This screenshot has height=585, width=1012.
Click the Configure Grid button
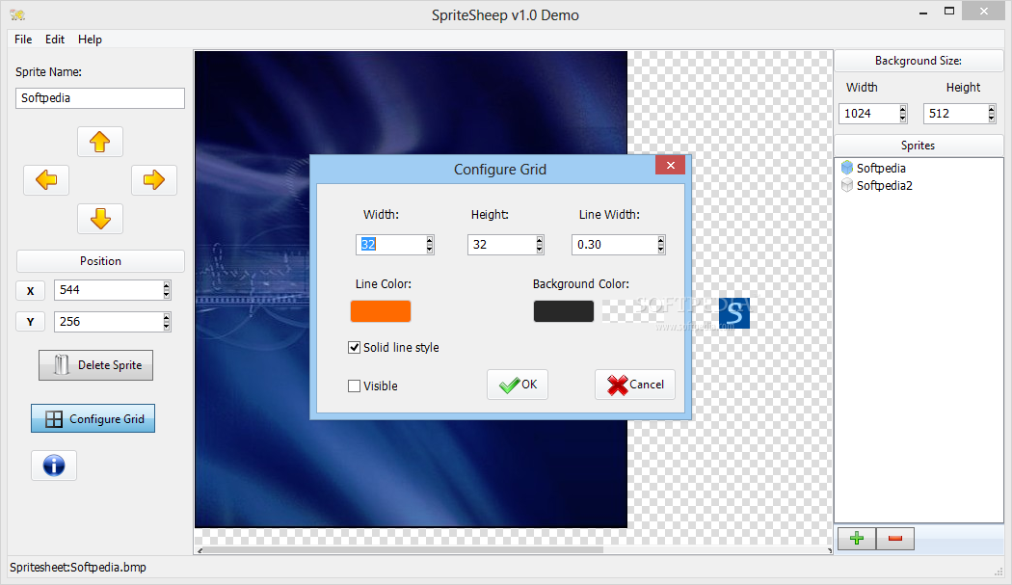pyautogui.click(x=93, y=418)
